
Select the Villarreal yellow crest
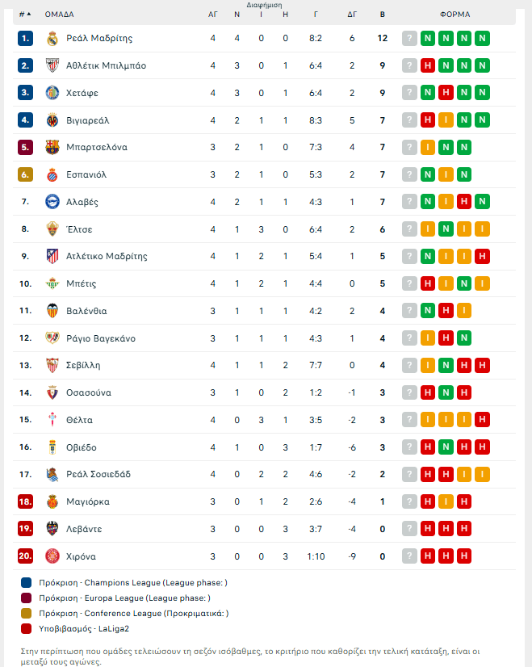click(52, 120)
